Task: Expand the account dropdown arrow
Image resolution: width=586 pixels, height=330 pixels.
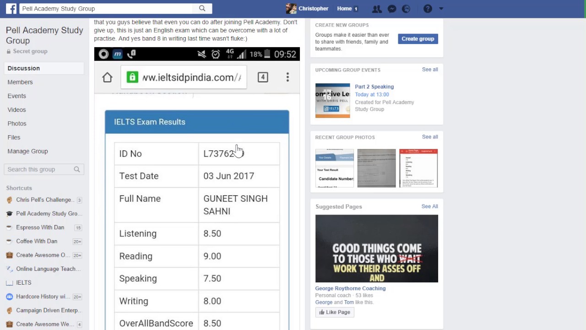Action: click(441, 9)
